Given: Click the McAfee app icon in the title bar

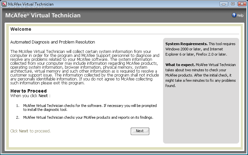Looking at the screenshot, I should pyautogui.click(x=4, y=4).
